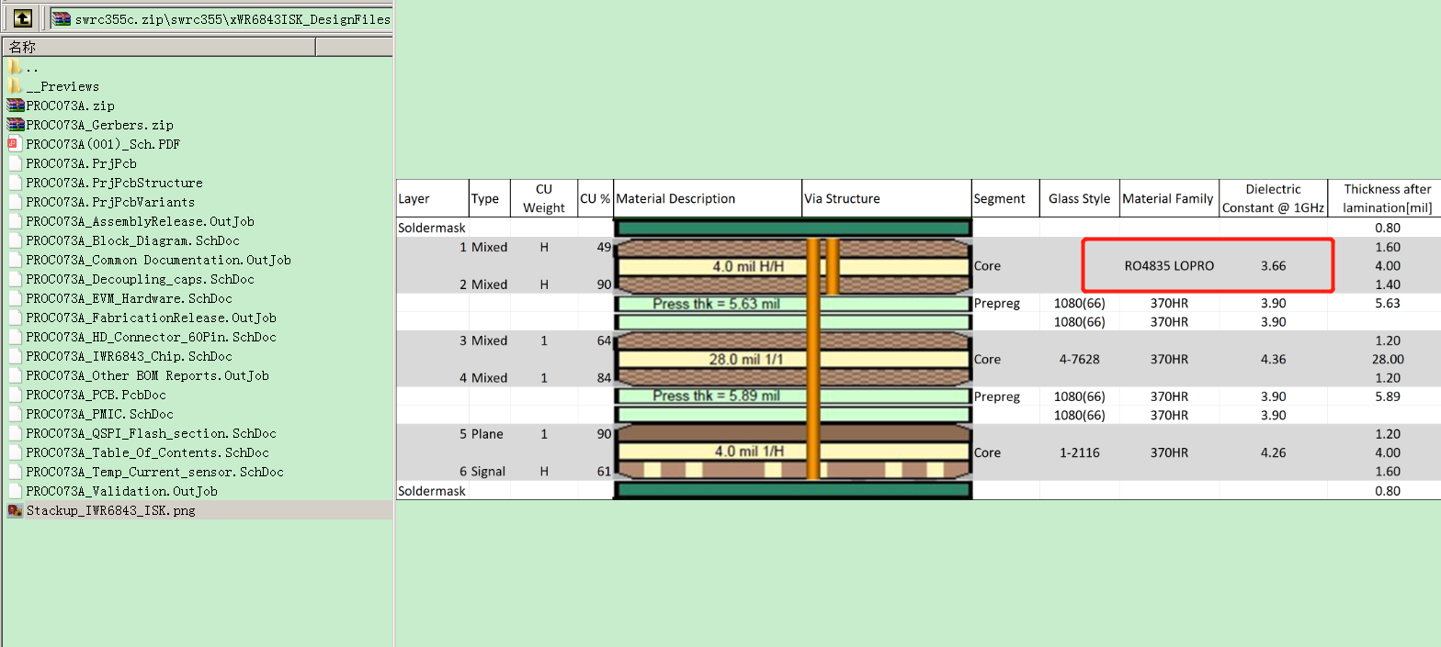Click Press thk = 5.89 mil prepreg label

point(716,396)
